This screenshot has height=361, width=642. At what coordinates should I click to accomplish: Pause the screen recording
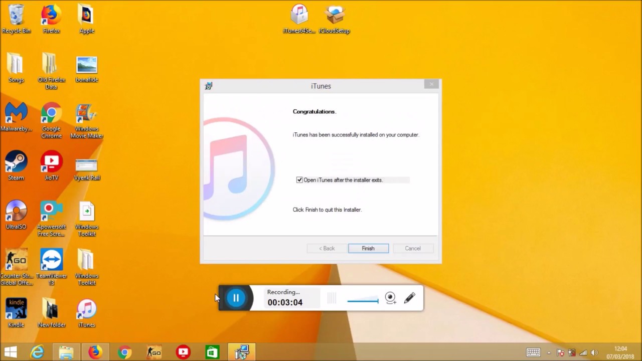coord(236,298)
